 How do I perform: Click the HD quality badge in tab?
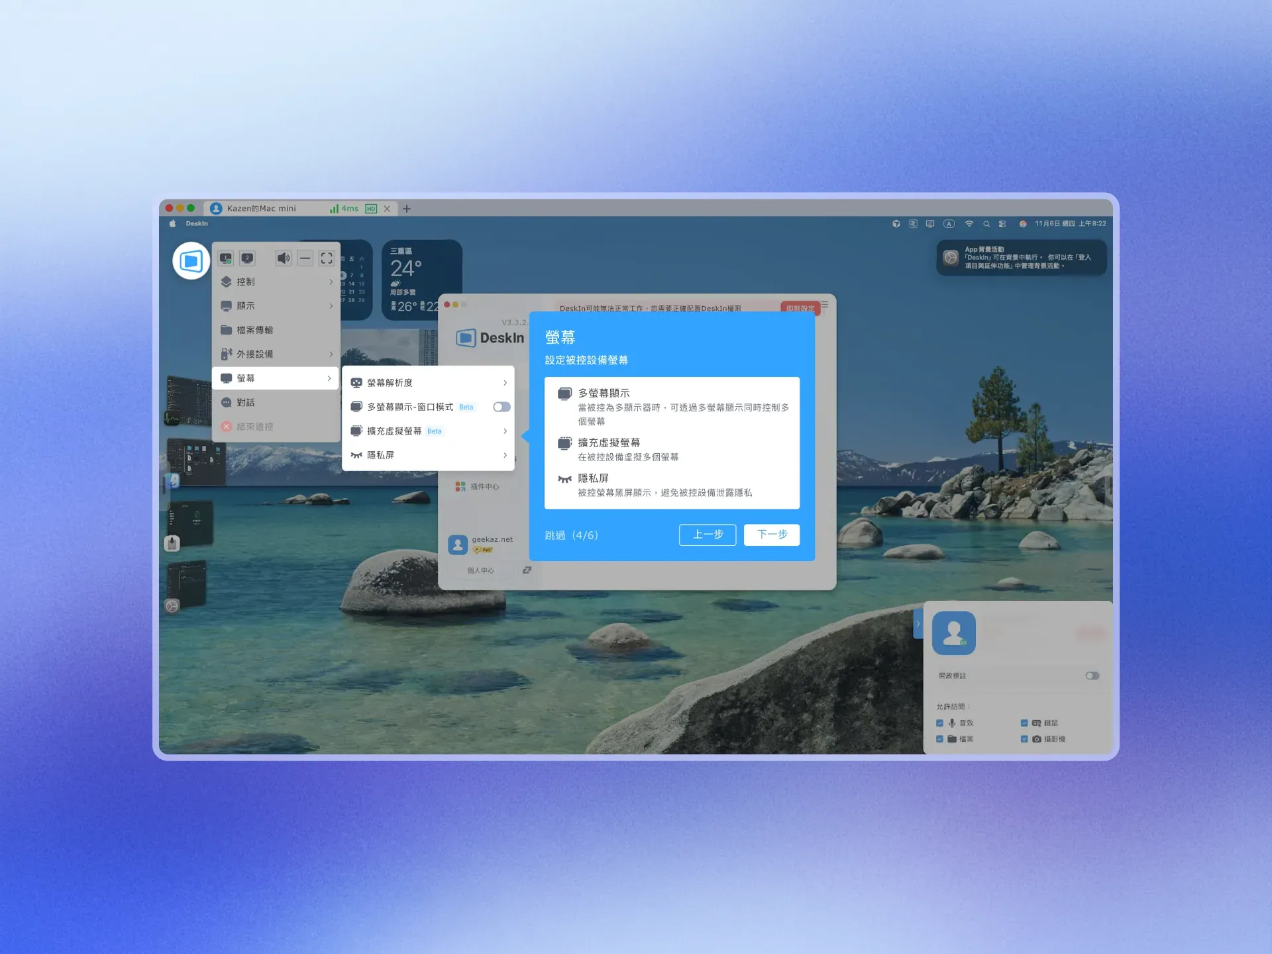point(371,209)
